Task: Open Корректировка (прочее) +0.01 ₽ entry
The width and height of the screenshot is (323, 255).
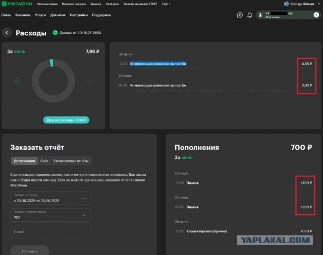Action: point(243,231)
